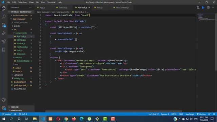Open Chrome from the taskbar
The image size is (217, 122).
tap(66, 119)
